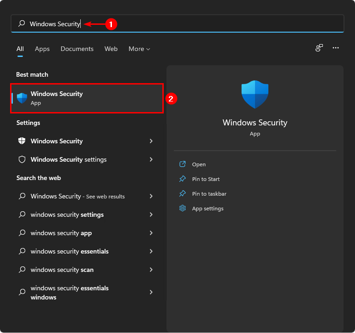Click inside the Windows Security search field

tap(177, 23)
